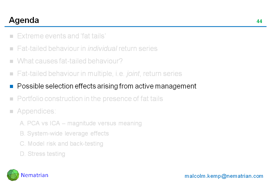Click appendix B. System-wide leverage effects
The width and height of the screenshot is (271, 188).
[x=64, y=133]
